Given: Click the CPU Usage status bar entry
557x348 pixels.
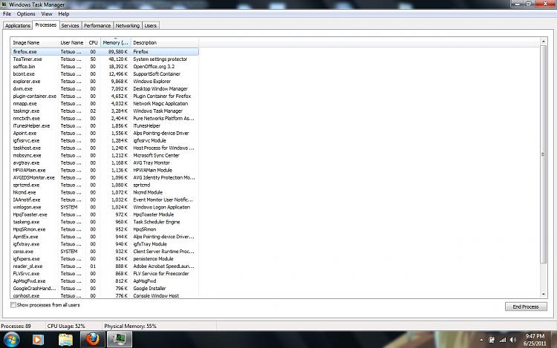Looking at the screenshot, I should pyautogui.click(x=66, y=326).
